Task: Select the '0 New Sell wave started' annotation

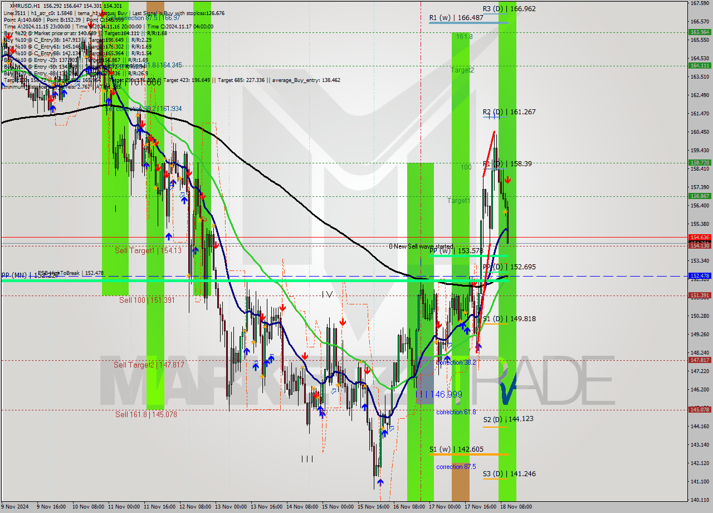Action: 421,246
